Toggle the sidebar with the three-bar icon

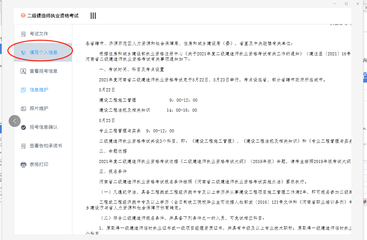point(93,16)
